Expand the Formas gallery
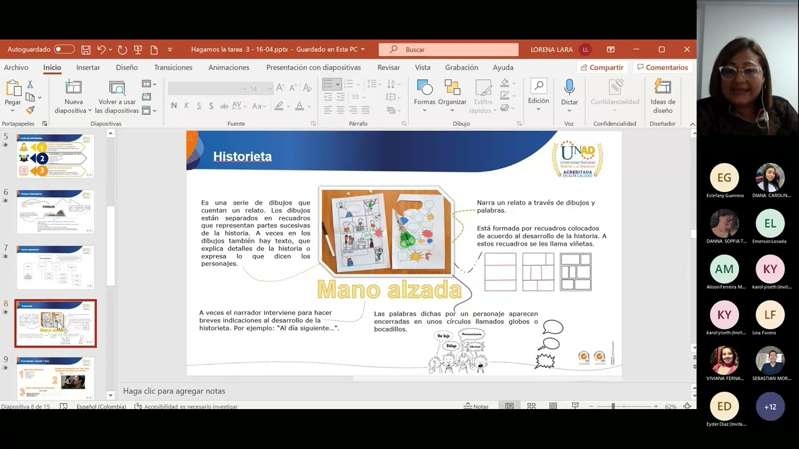 (424, 97)
